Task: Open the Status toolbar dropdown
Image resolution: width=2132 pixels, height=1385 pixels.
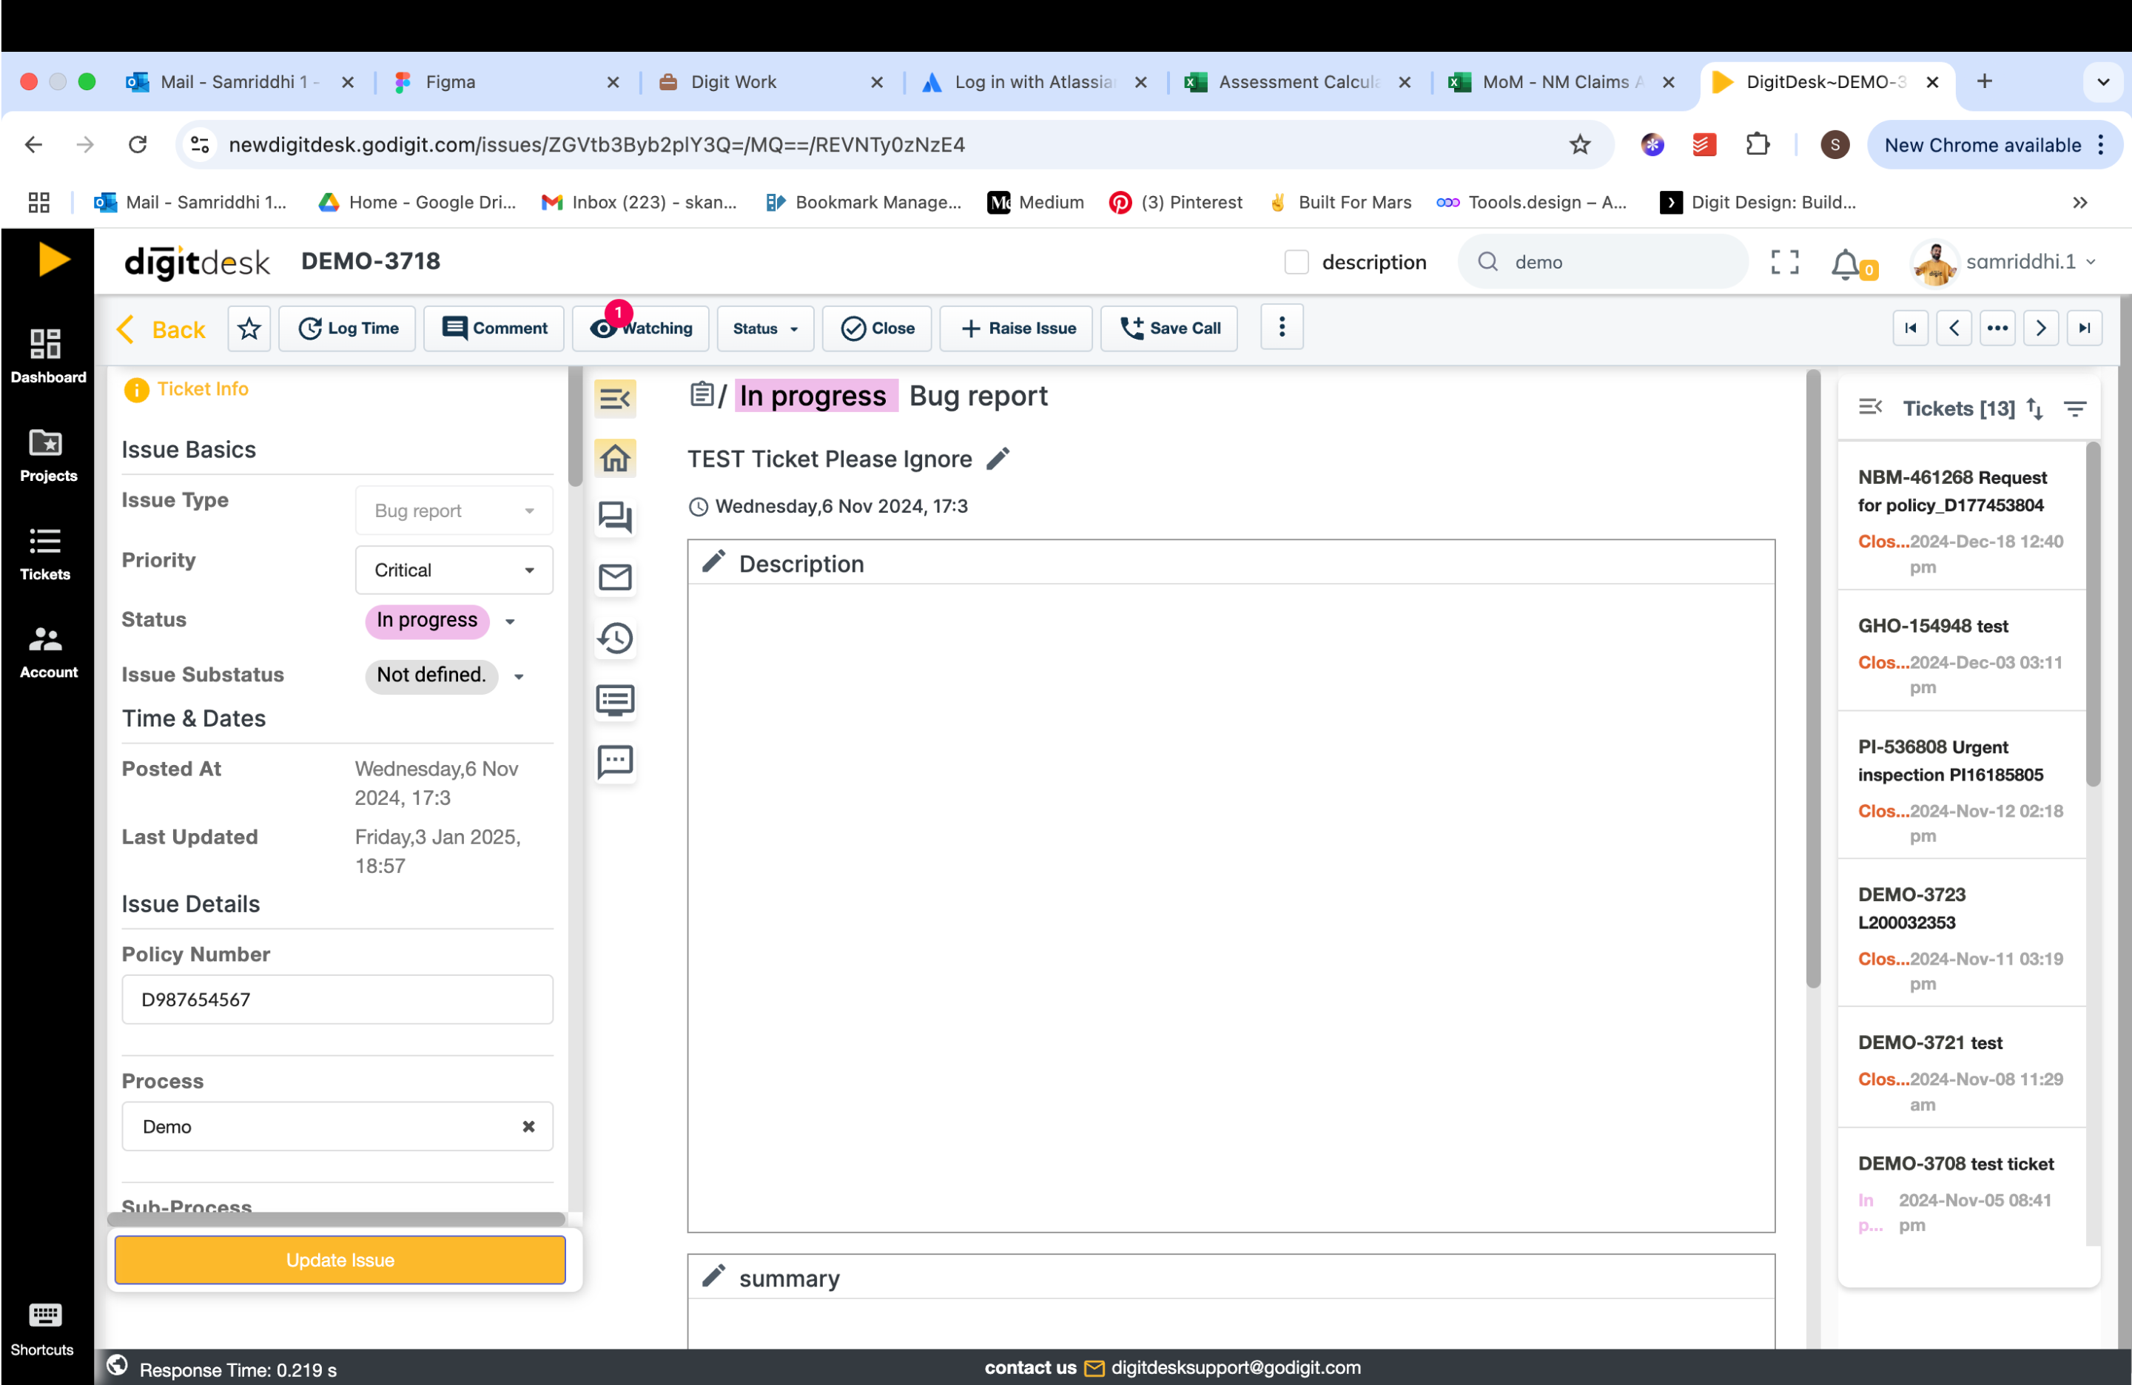Action: 765,328
